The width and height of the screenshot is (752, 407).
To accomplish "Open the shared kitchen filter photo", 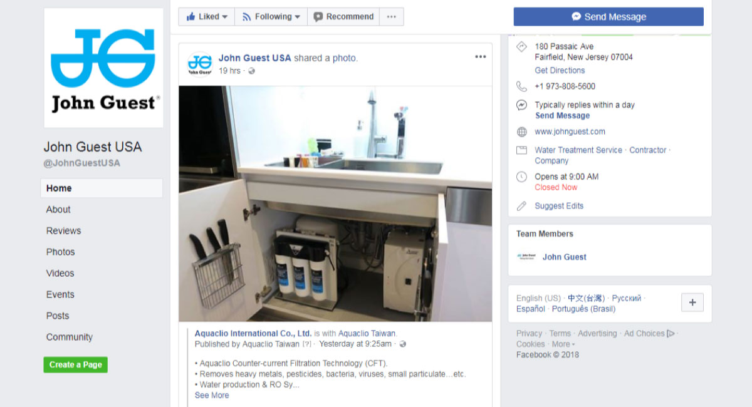I will pos(335,203).
